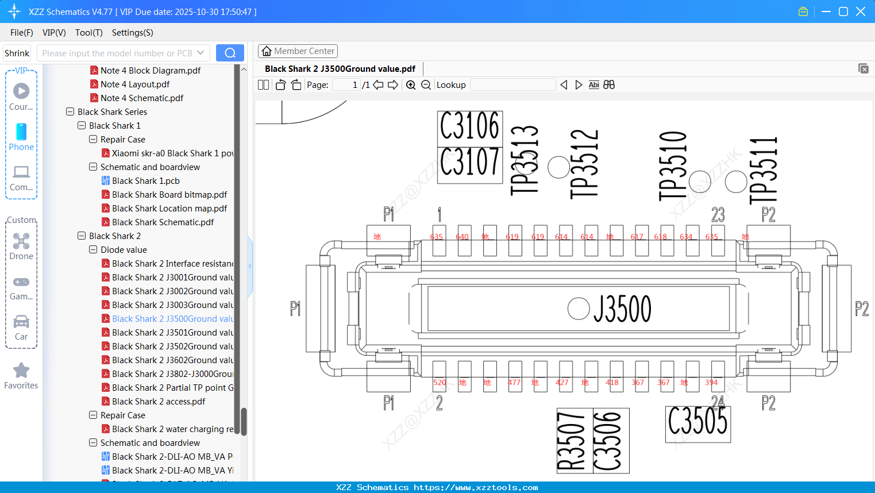The image size is (875, 493).
Task: Select Black Shark 2 J3500Ground value tab
Action: (x=340, y=69)
